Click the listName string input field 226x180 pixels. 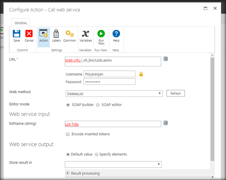(x=113, y=124)
